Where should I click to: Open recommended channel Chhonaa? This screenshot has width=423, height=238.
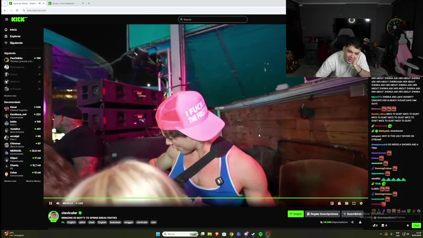(22, 145)
